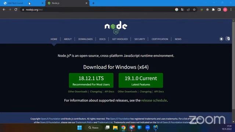Viewport: 235px width, 132px height.
Task: Toggle the site dark/light theme sun icon
Action: point(221,39)
